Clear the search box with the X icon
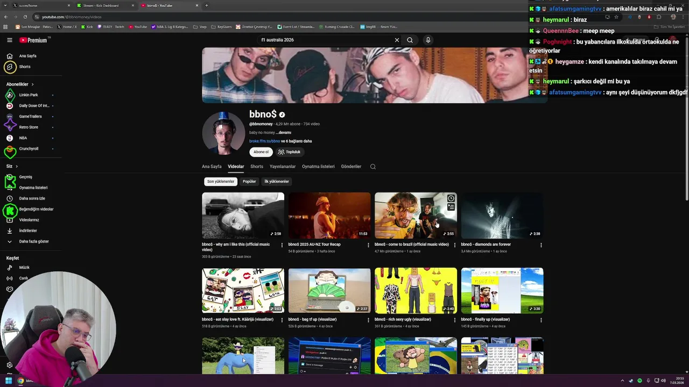 (397, 40)
